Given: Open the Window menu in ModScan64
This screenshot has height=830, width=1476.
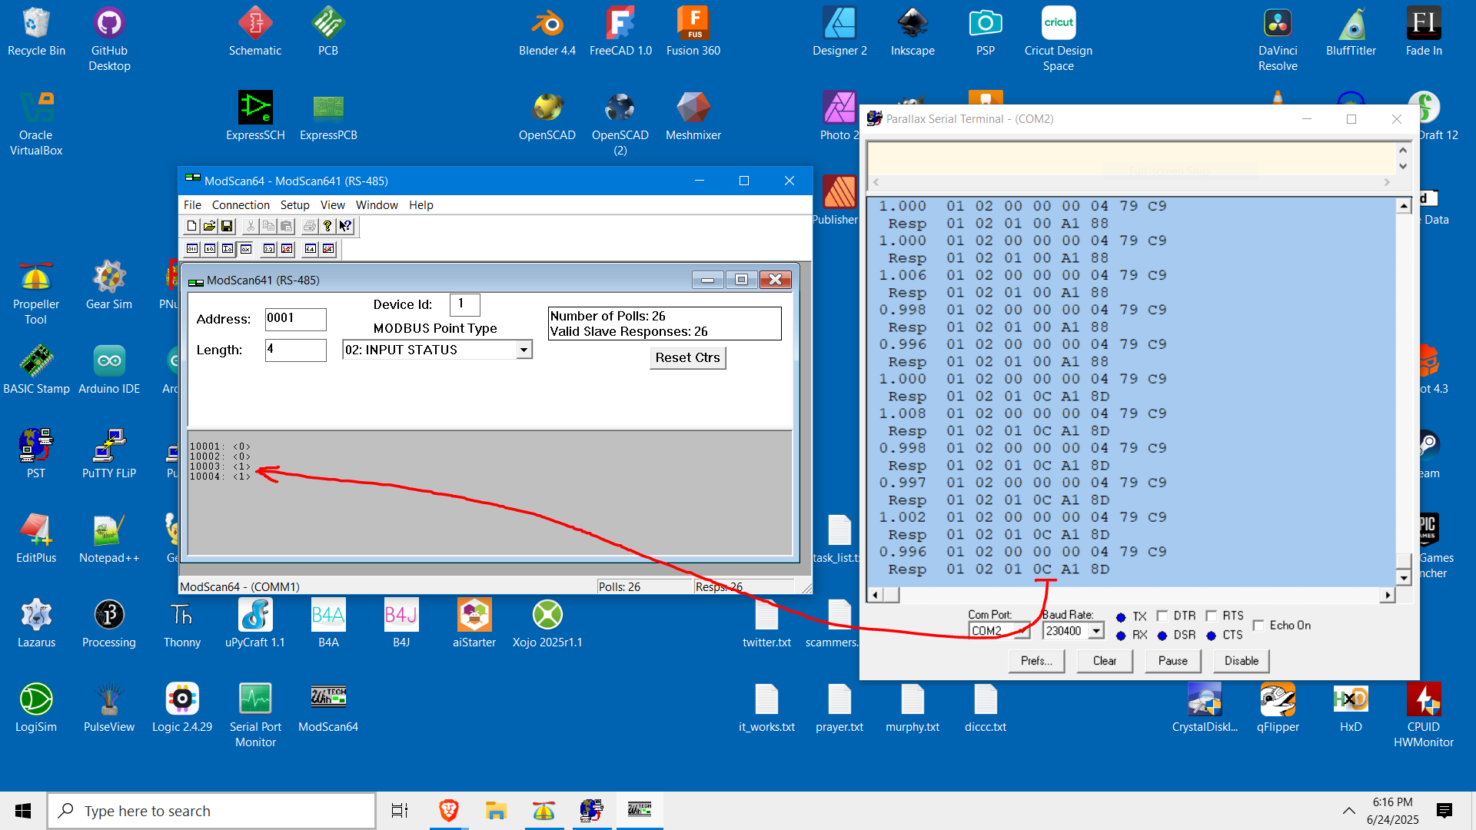Looking at the screenshot, I should (x=377, y=204).
